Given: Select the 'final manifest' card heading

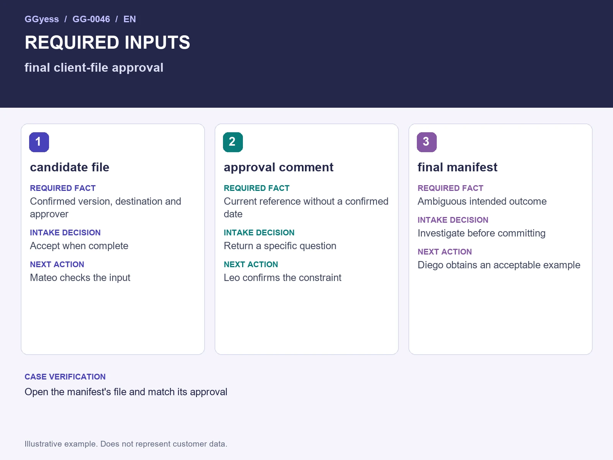Looking at the screenshot, I should [457, 168].
